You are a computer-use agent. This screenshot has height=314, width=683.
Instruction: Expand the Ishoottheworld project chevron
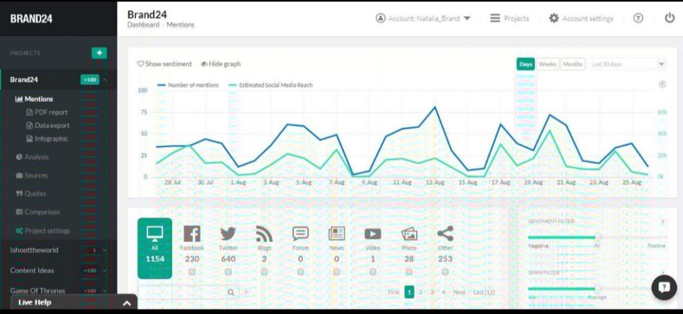click(x=105, y=251)
